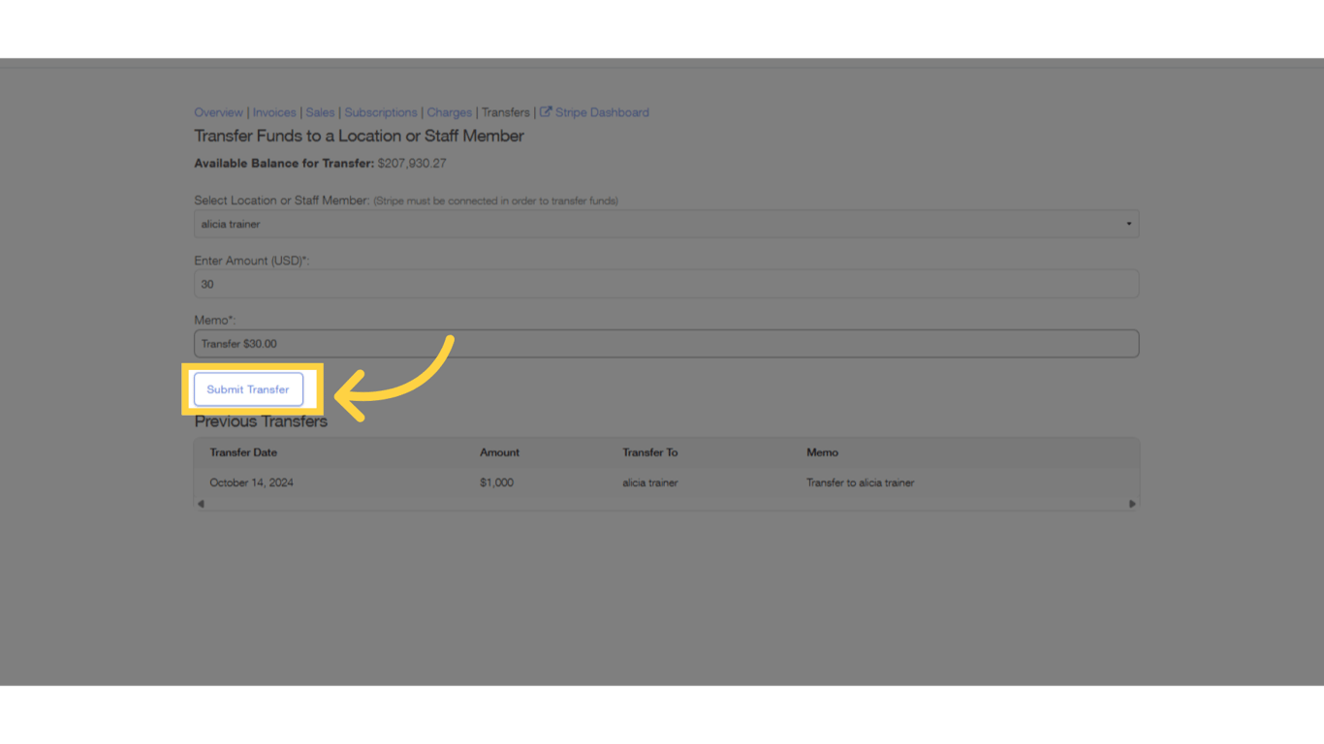Switch to the Invoices tab

pos(273,111)
